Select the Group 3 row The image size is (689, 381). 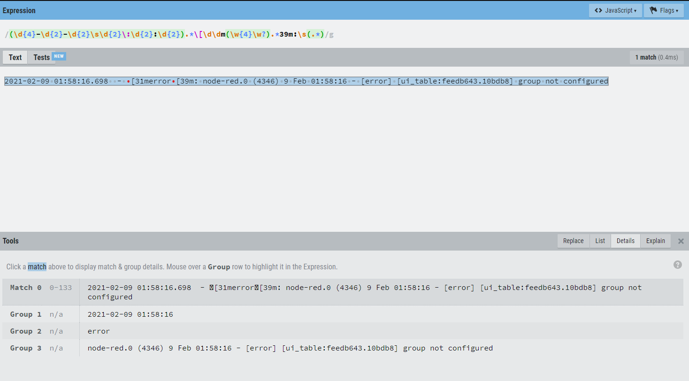343,348
